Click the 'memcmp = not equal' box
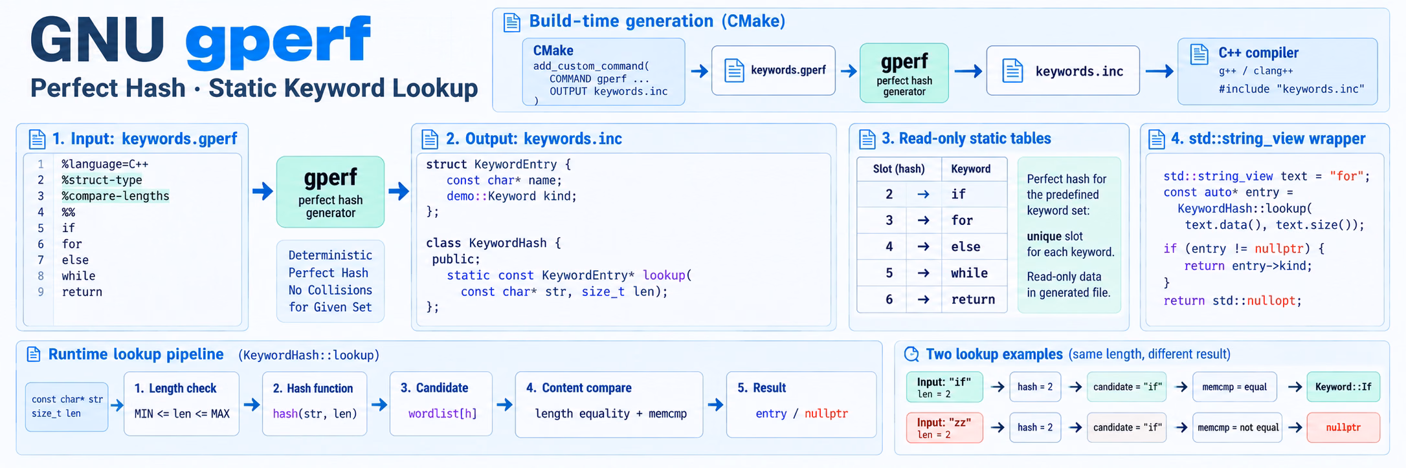Screen dimensions: 1406x468 tap(1238, 428)
